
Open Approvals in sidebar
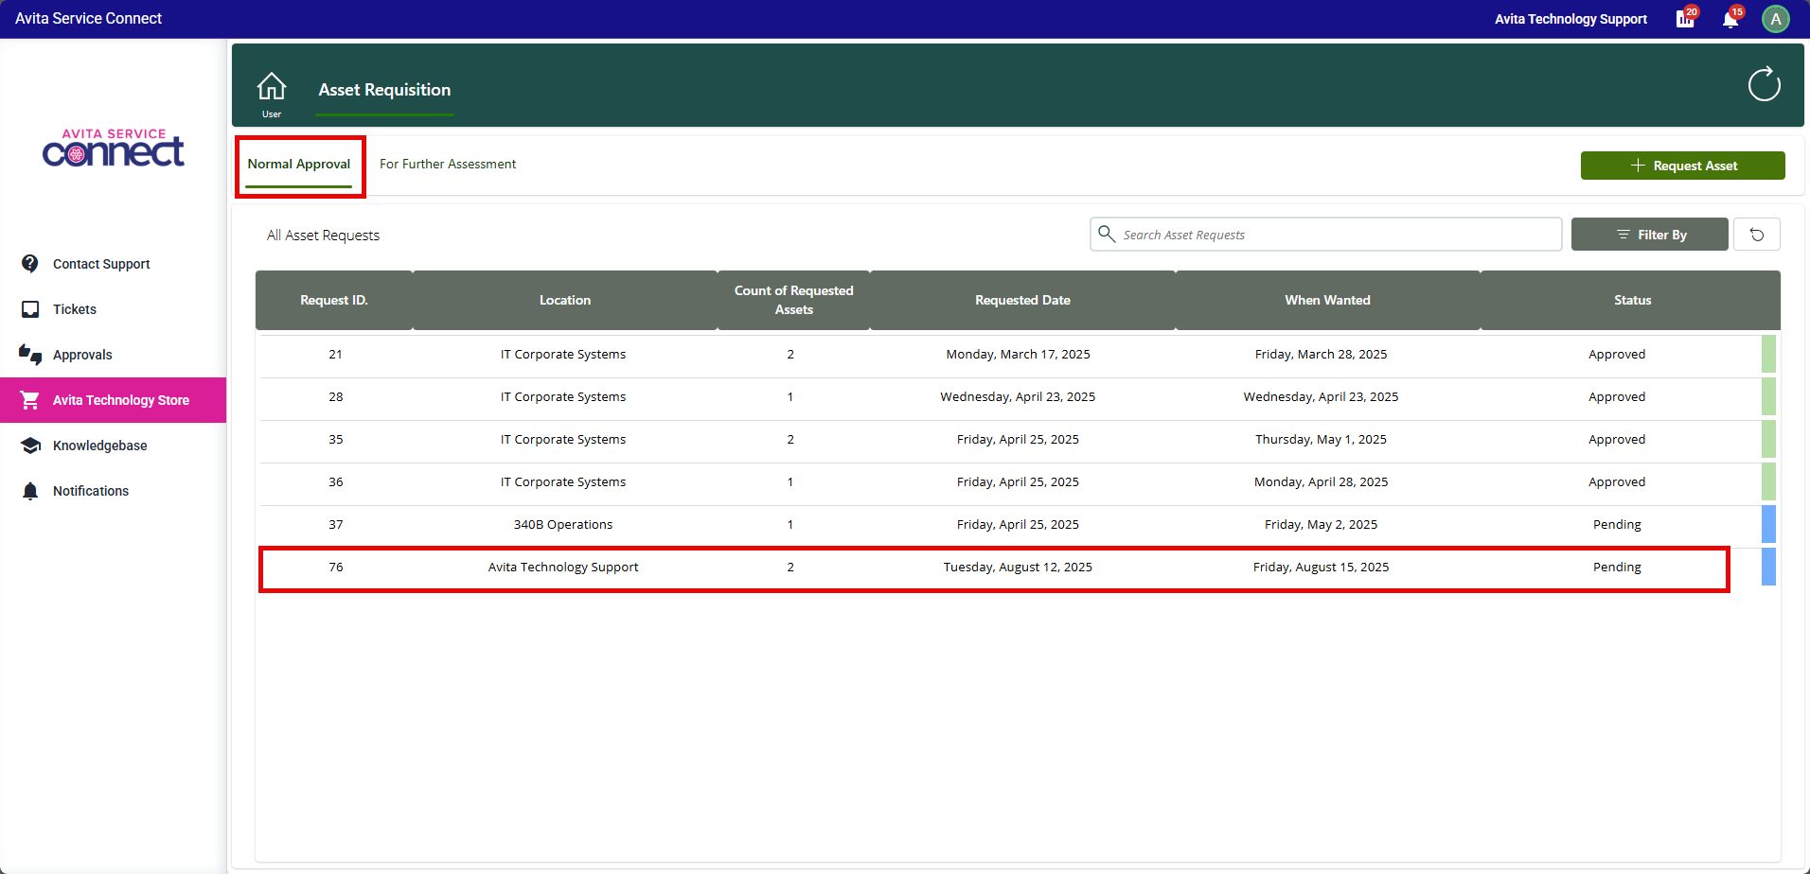114,355
